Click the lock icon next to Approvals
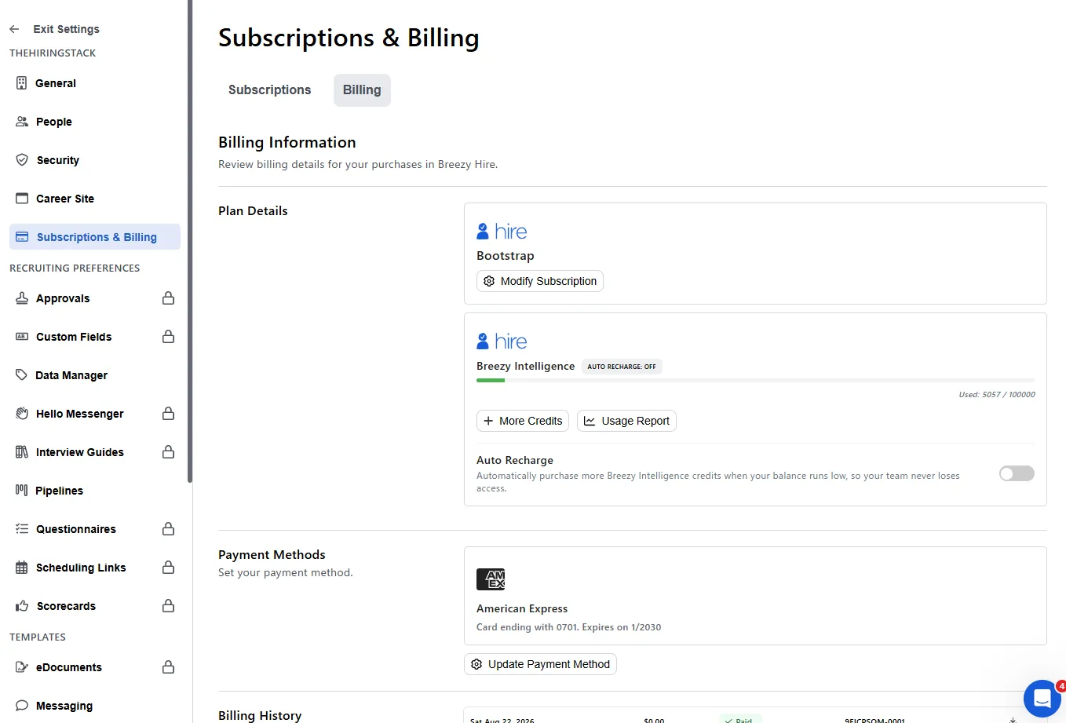1066x723 pixels. click(168, 298)
